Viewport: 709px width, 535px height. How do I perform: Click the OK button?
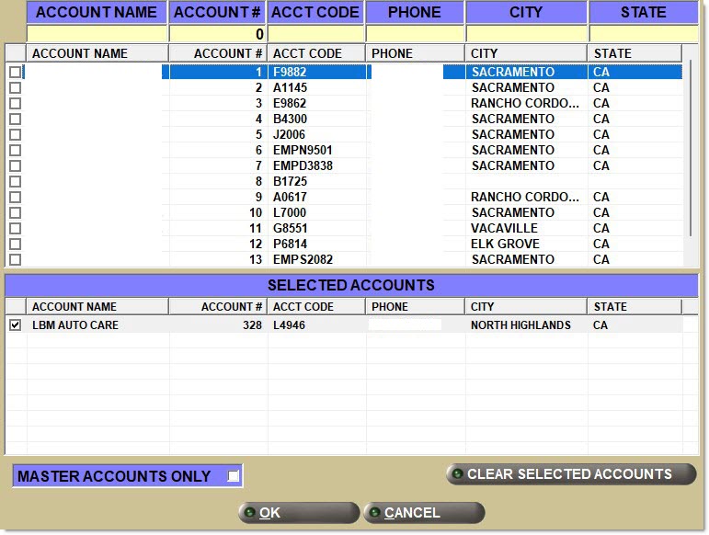(x=298, y=513)
